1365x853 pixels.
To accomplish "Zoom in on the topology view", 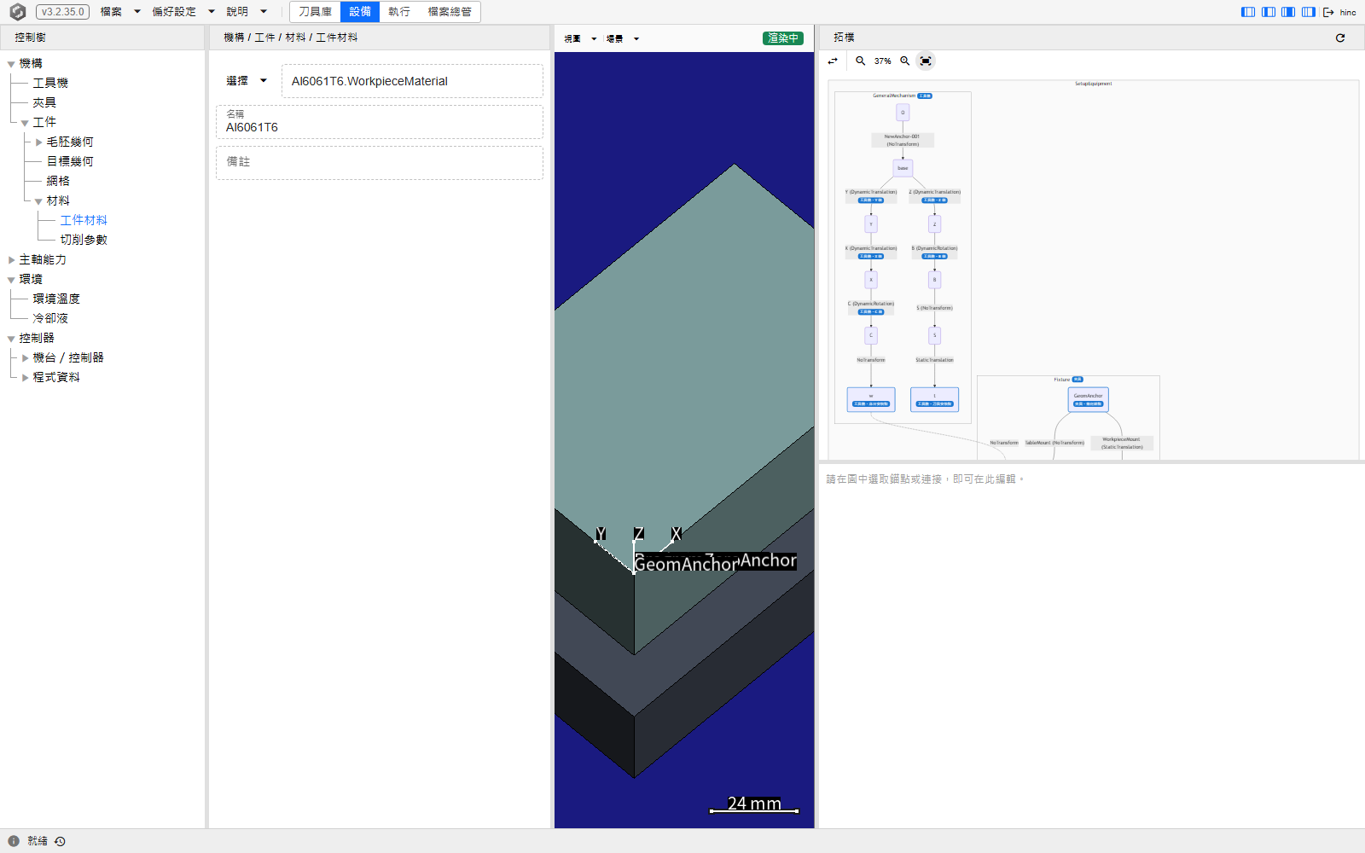I will (905, 61).
